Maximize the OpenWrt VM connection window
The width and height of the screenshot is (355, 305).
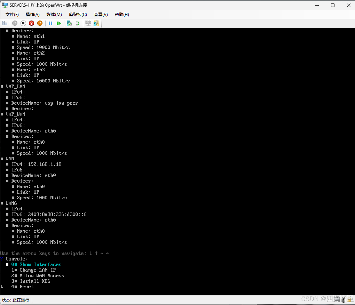click(x=333, y=5)
